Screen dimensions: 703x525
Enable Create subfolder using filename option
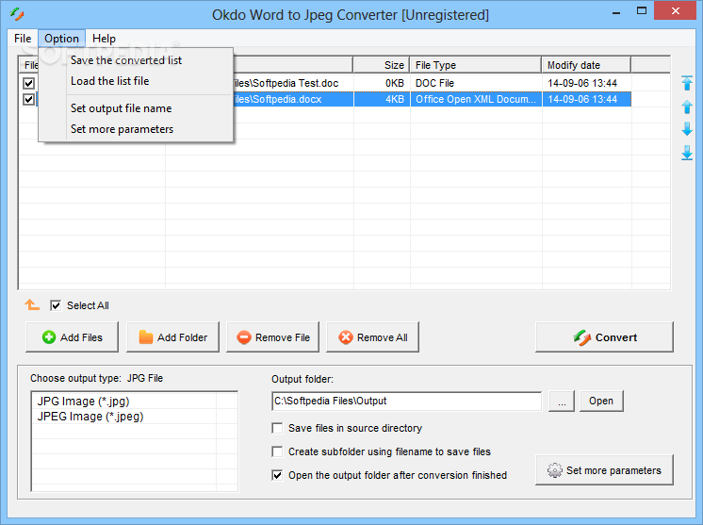click(277, 451)
